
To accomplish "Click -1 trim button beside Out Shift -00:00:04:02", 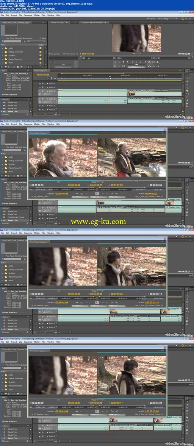I will coord(91,194).
